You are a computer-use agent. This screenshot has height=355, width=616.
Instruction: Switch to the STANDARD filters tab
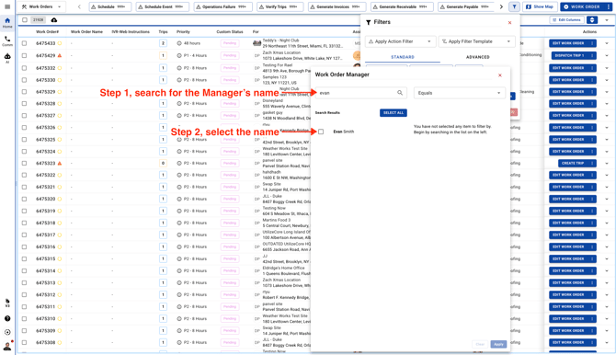click(x=403, y=57)
